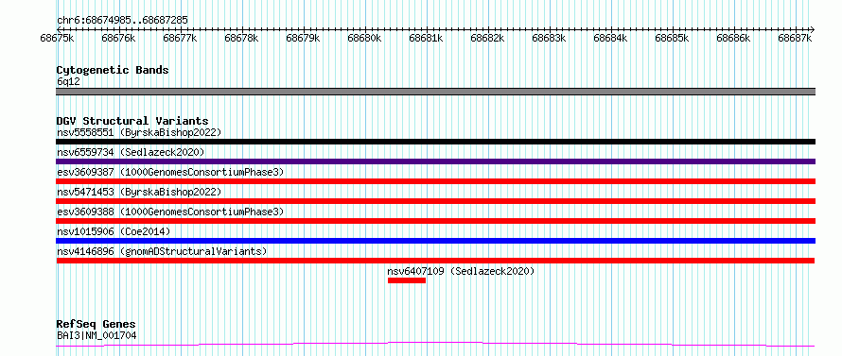The image size is (842, 356).
Task: Open the Cytogenetic Bands track heading
Action: click(x=113, y=70)
